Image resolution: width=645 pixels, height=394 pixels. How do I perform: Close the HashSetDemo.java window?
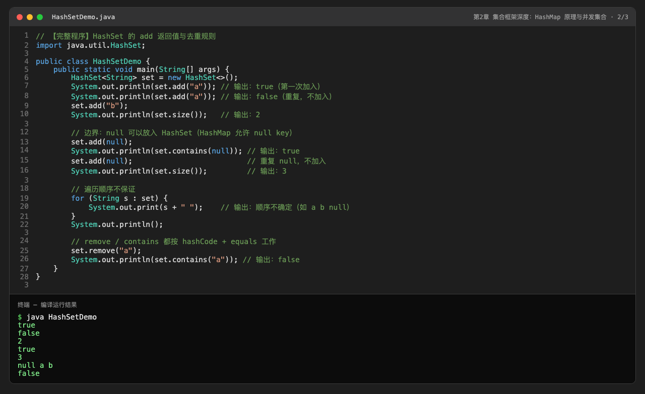[x=20, y=17]
